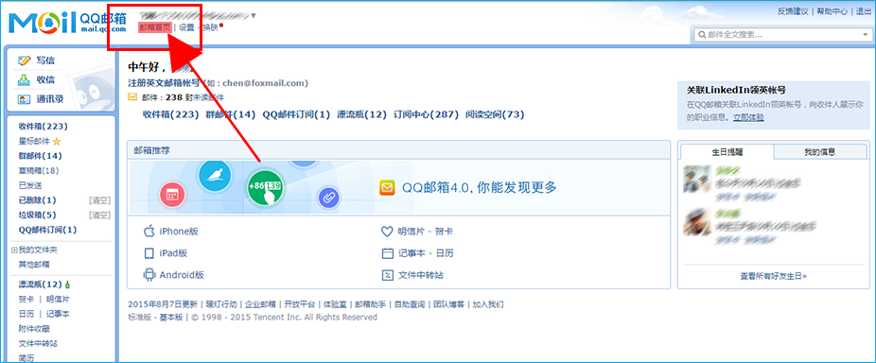Click 注册英文邮箱帐号 link

(x=165, y=83)
